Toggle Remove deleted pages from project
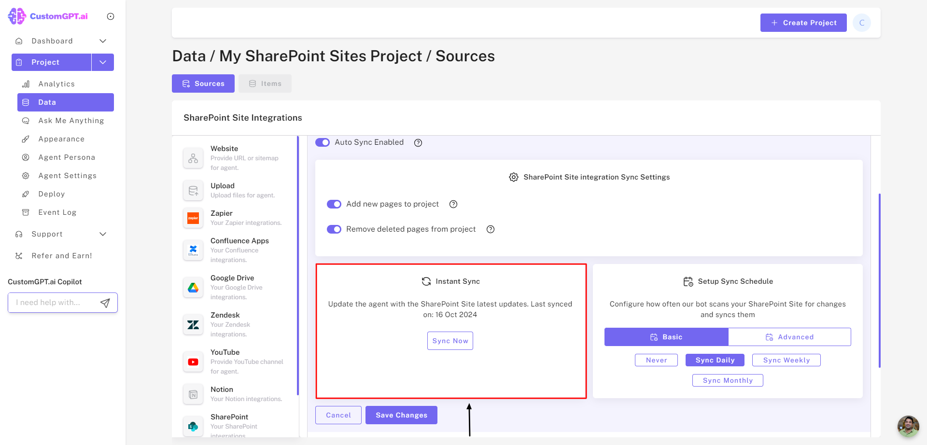Image resolution: width=927 pixels, height=445 pixels. click(334, 229)
